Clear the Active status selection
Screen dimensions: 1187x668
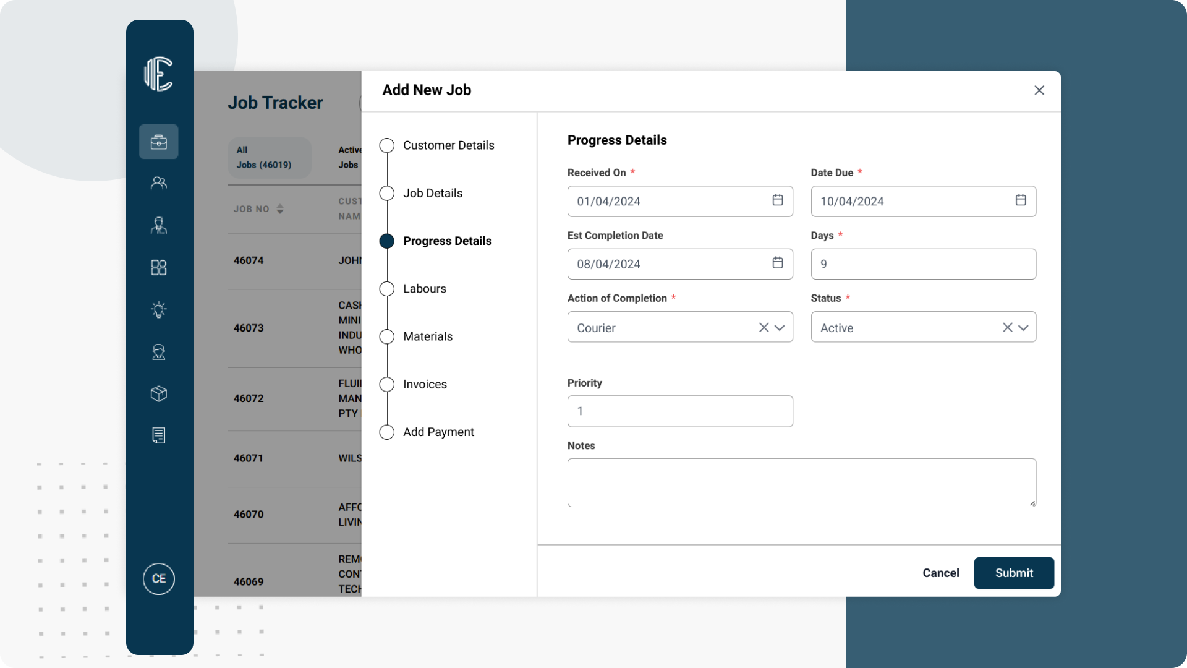[1007, 327]
